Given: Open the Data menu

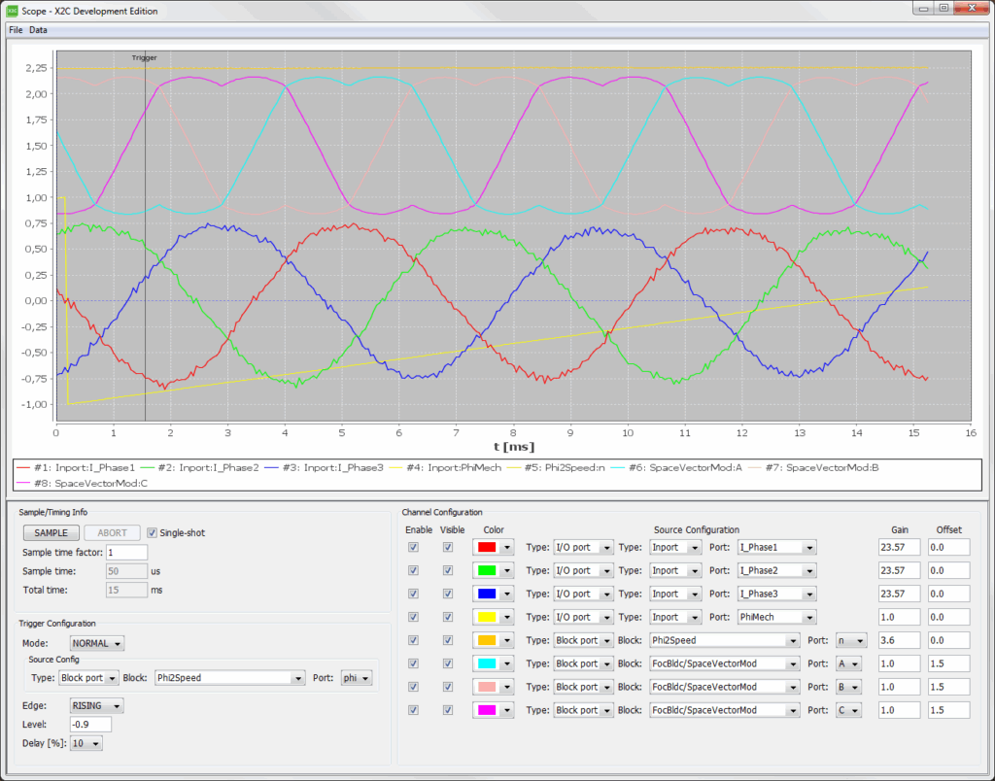Looking at the screenshot, I should (38, 30).
